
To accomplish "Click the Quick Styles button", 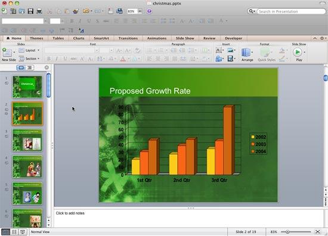I will pos(267,54).
